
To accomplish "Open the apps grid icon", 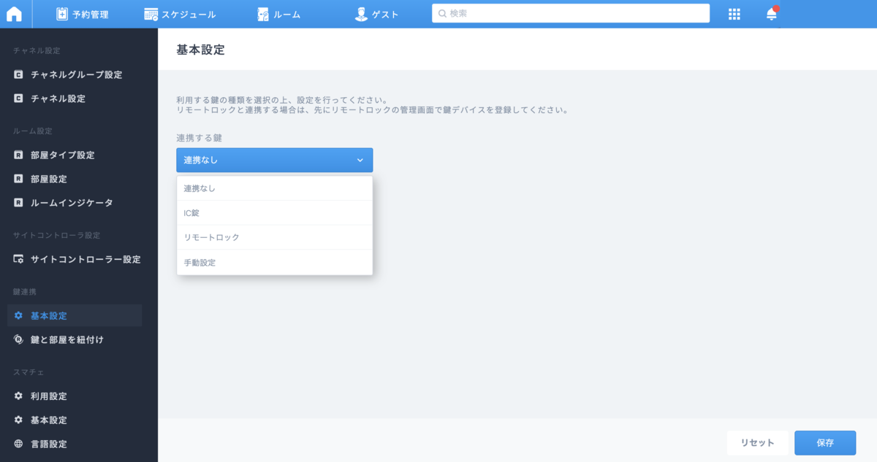I will [x=734, y=14].
